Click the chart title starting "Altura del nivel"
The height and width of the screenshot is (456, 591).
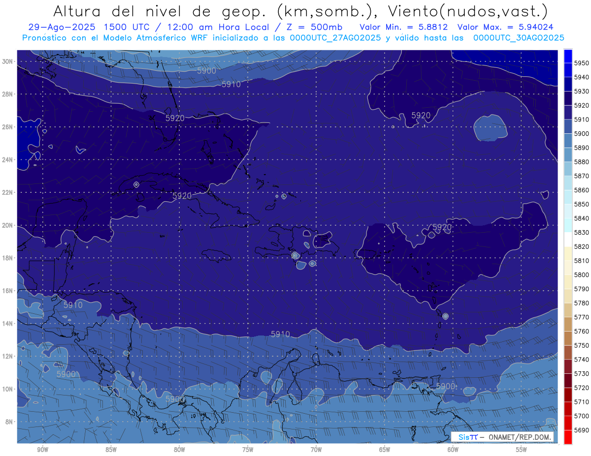300,11
